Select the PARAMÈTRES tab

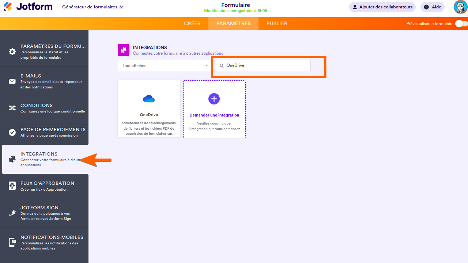tap(234, 23)
